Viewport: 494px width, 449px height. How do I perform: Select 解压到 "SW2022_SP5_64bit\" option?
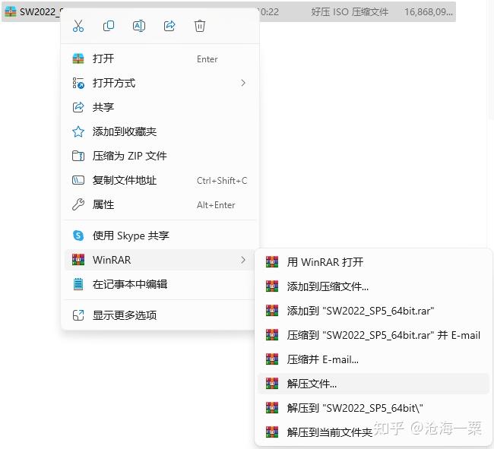click(373, 408)
